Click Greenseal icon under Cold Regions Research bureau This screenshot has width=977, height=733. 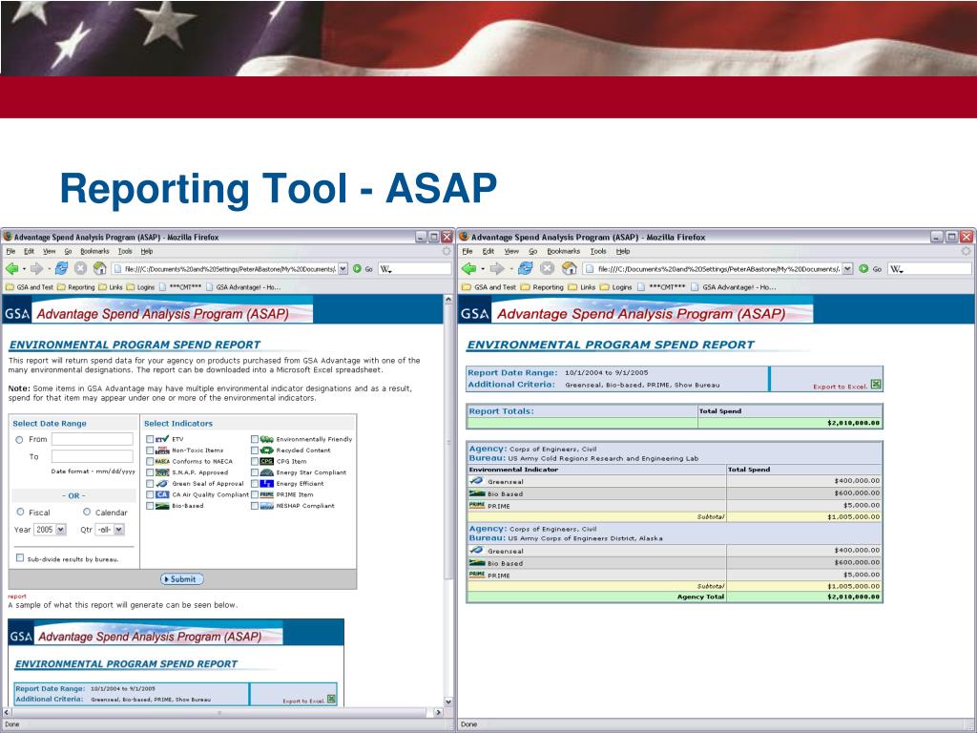point(477,481)
